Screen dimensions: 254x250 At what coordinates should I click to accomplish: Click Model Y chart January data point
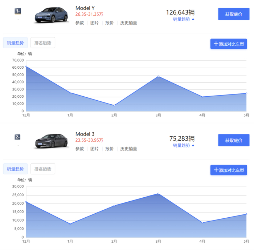pos(70,93)
